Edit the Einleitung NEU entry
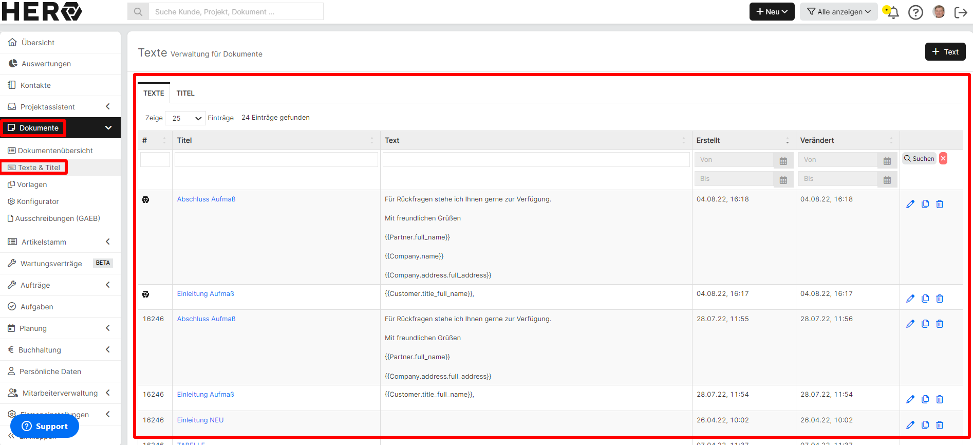The width and height of the screenshot is (973, 445). [910, 425]
